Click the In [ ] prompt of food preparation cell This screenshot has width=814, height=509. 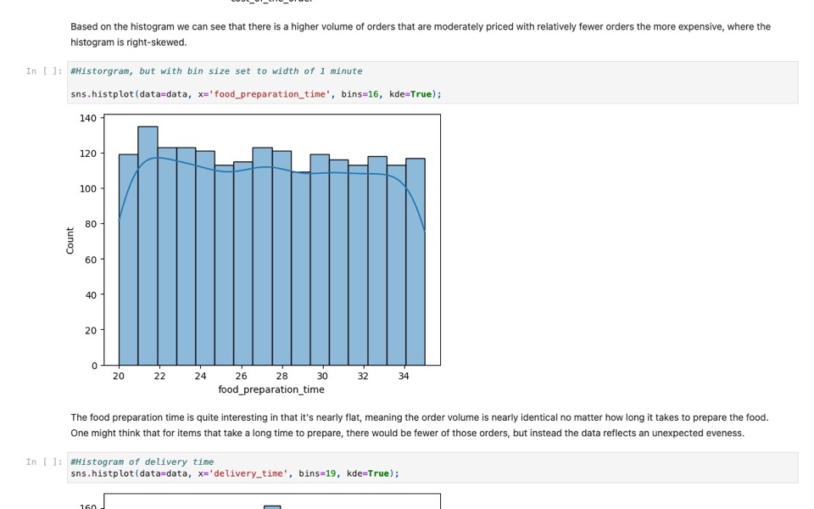click(44, 71)
